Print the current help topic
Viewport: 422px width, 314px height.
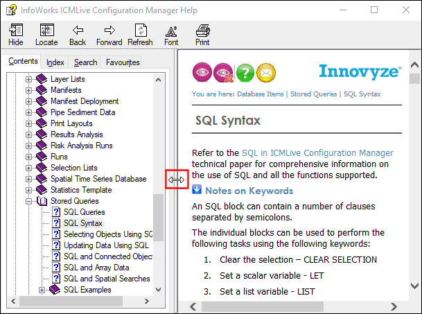pyautogui.click(x=202, y=35)
